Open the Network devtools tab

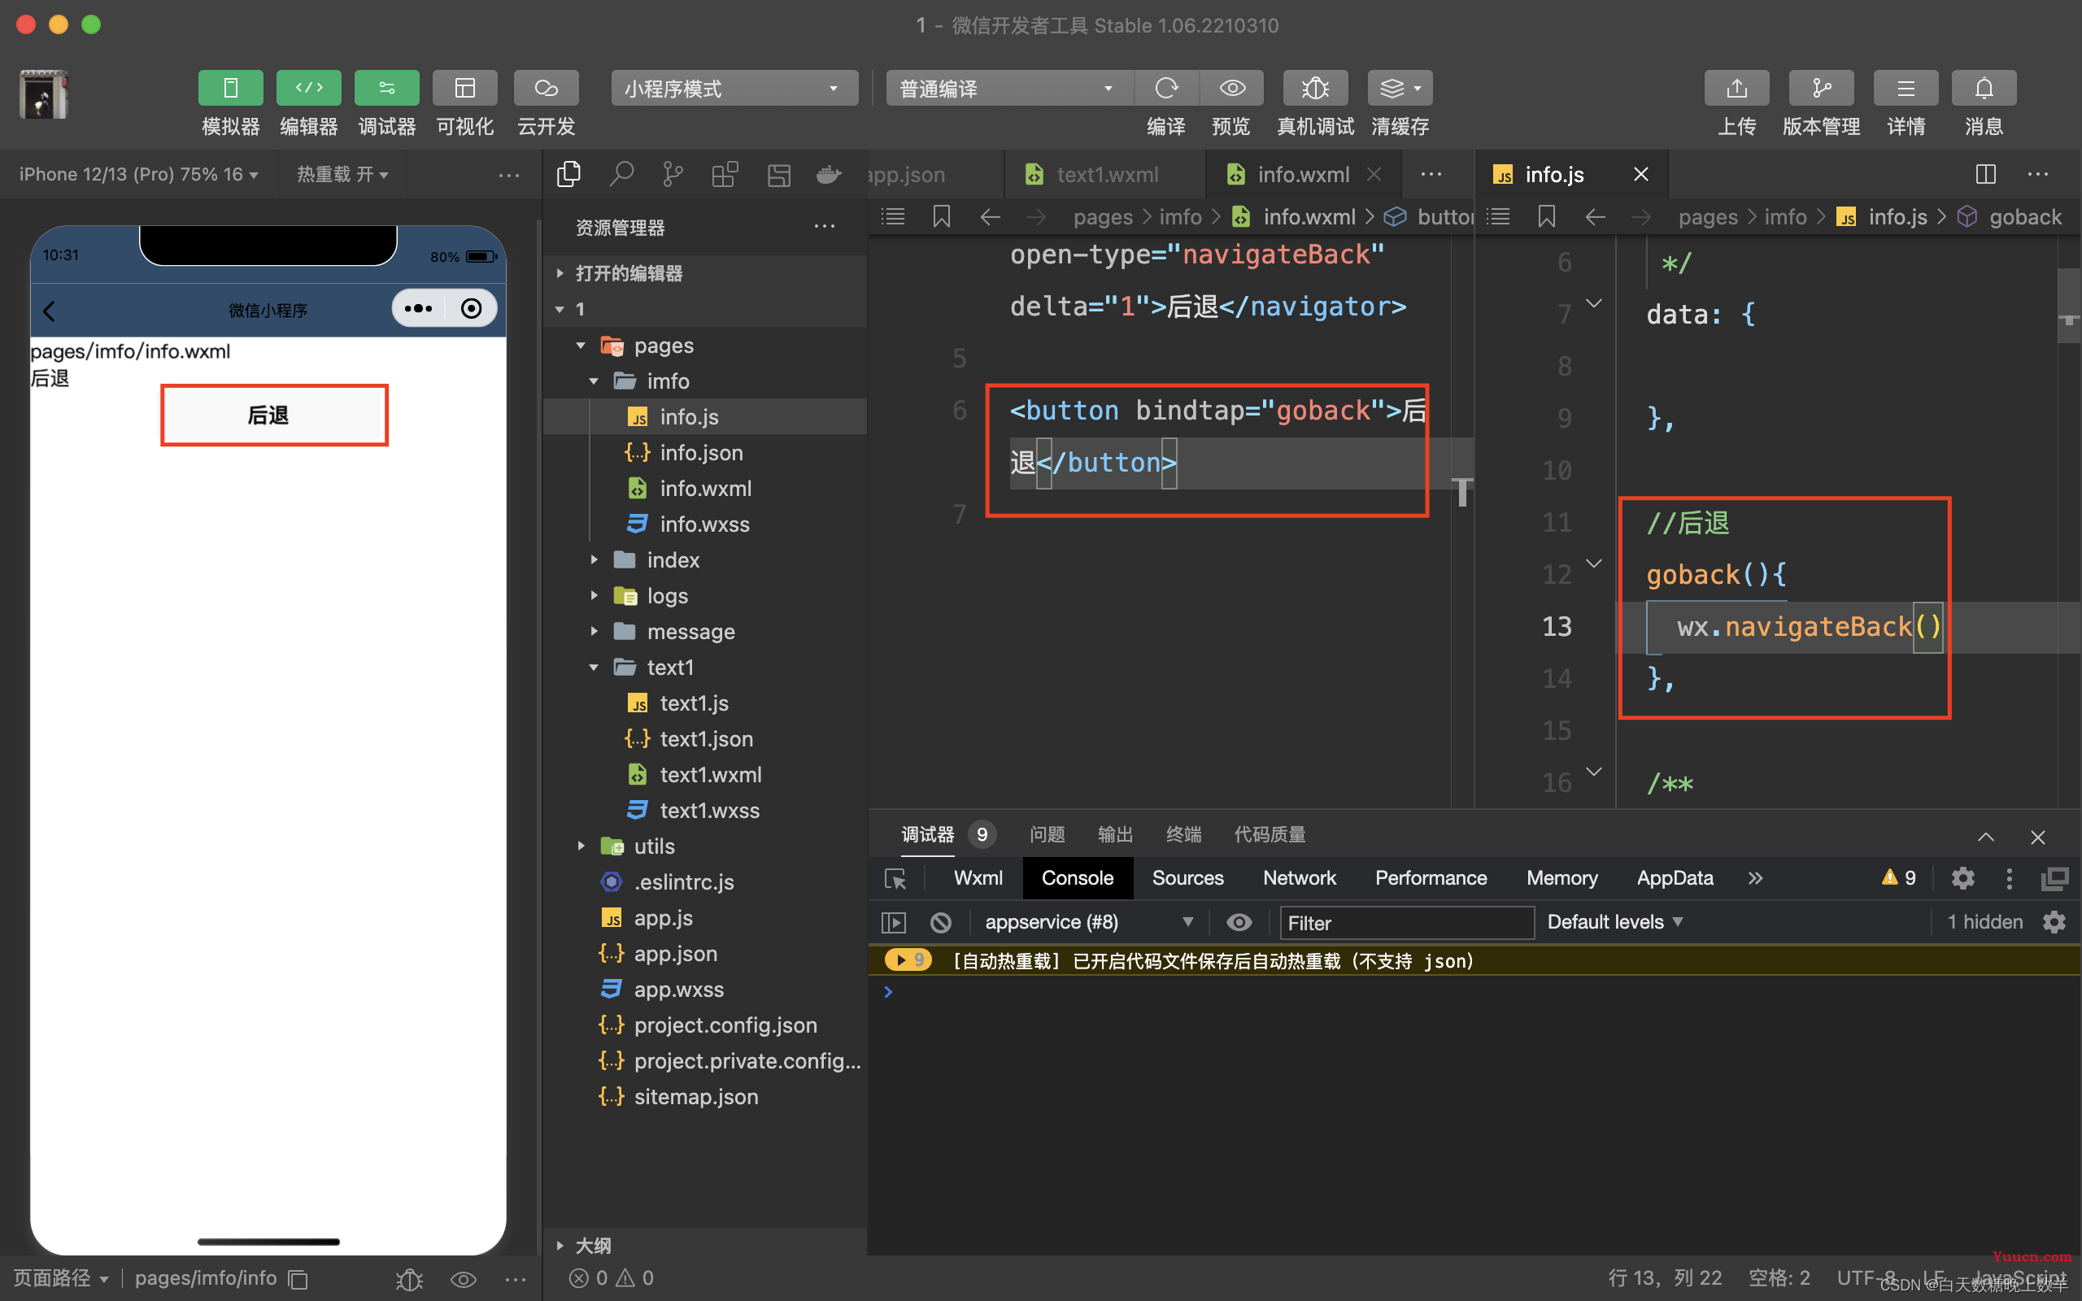tap(1299, 877)
